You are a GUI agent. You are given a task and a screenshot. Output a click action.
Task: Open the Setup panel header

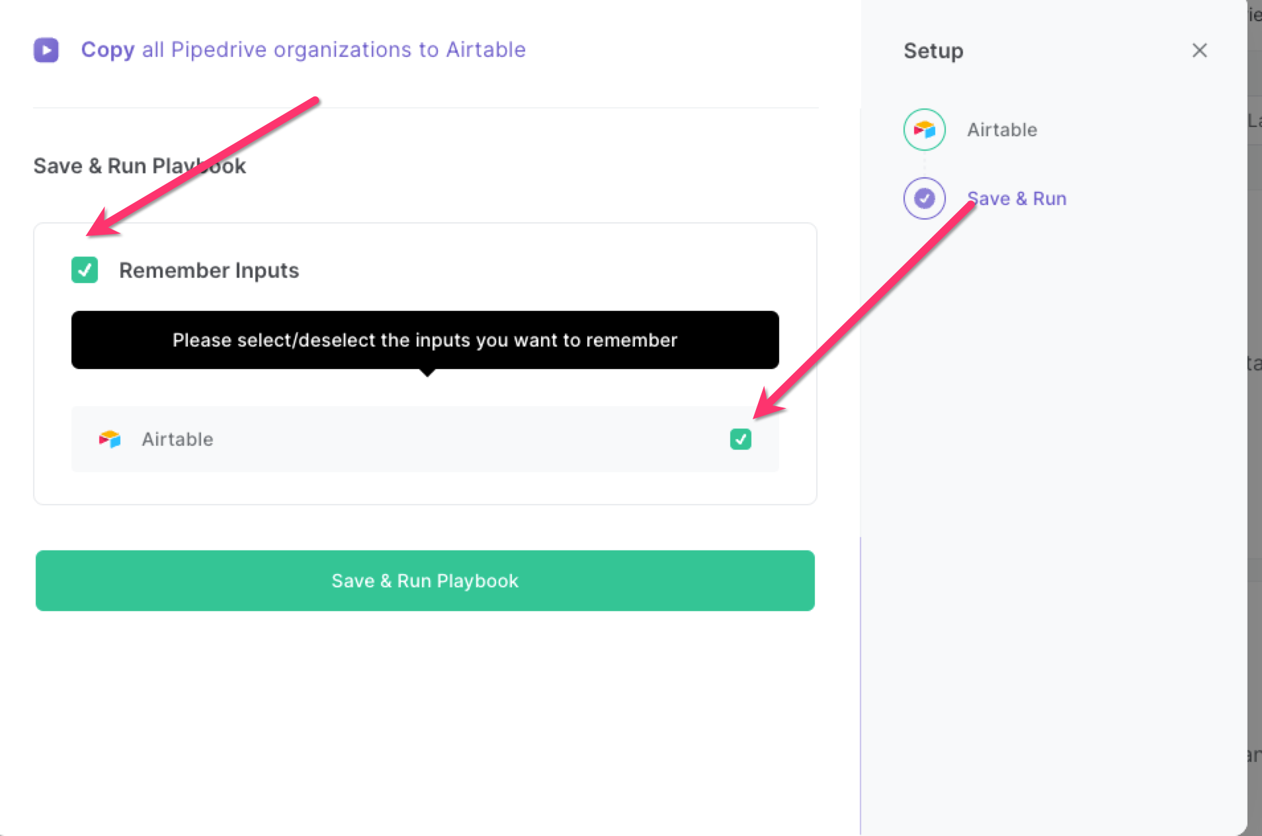[933, 50]
